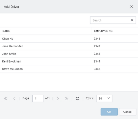Select employee number 2343 cell

pyautogui.click(x=115, y=54)
